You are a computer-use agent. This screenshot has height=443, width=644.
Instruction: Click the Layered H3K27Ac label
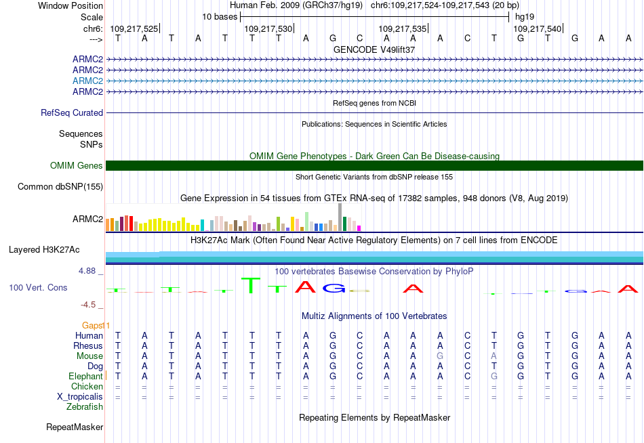(44, 250)
